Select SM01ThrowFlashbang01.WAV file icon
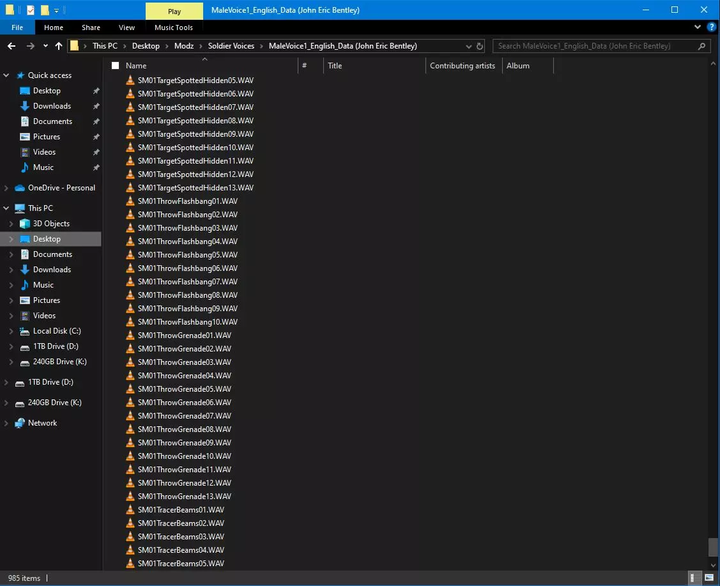The image size is (720, 586). [130, 201]
